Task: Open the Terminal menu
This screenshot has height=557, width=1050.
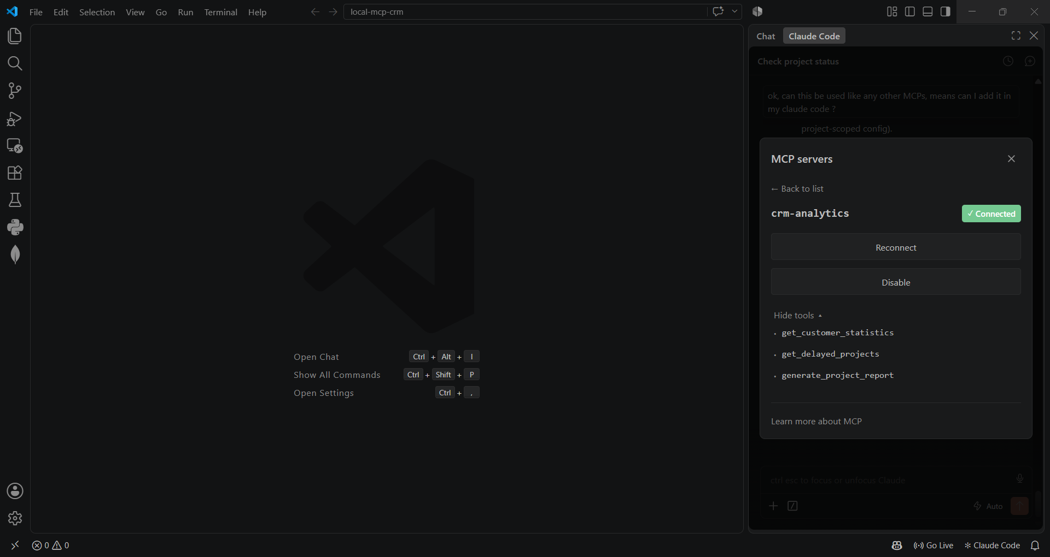Action: pos(220,12)
